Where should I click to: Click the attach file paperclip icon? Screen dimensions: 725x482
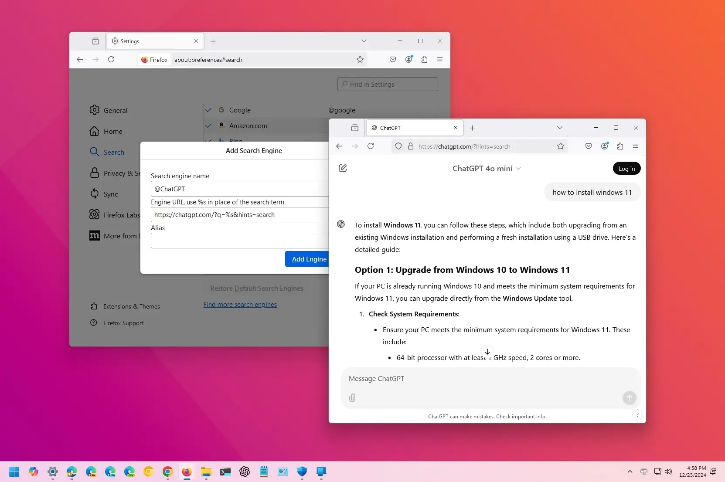[352, 398]
